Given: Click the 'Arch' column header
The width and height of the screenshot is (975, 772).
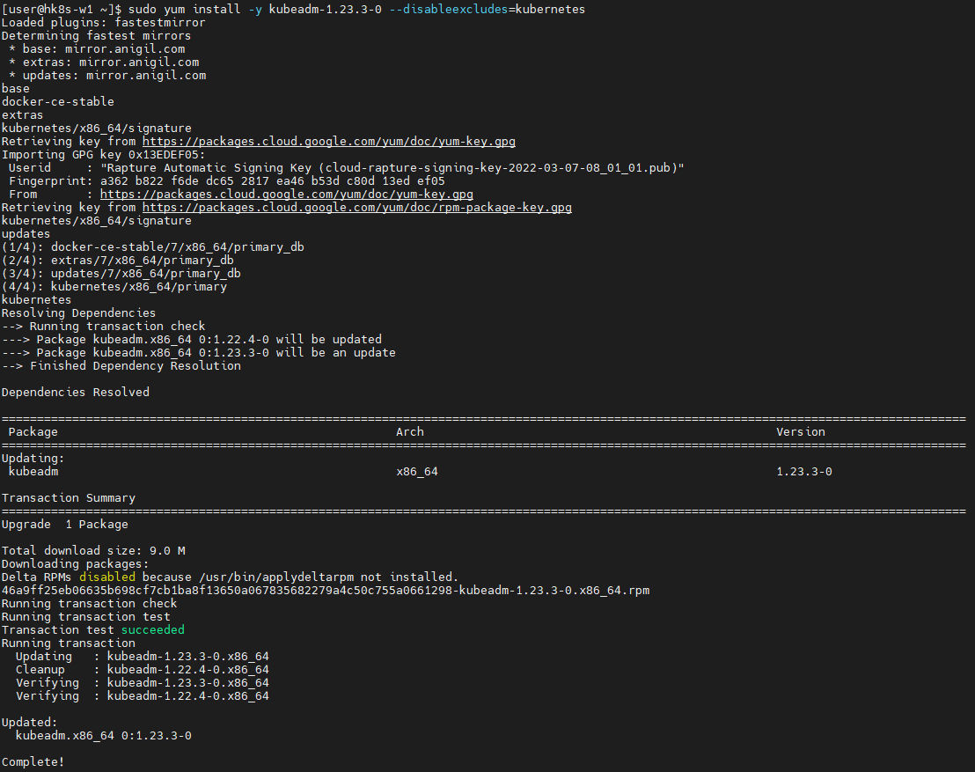Looking at the screenshot, I should coord(410,431).
